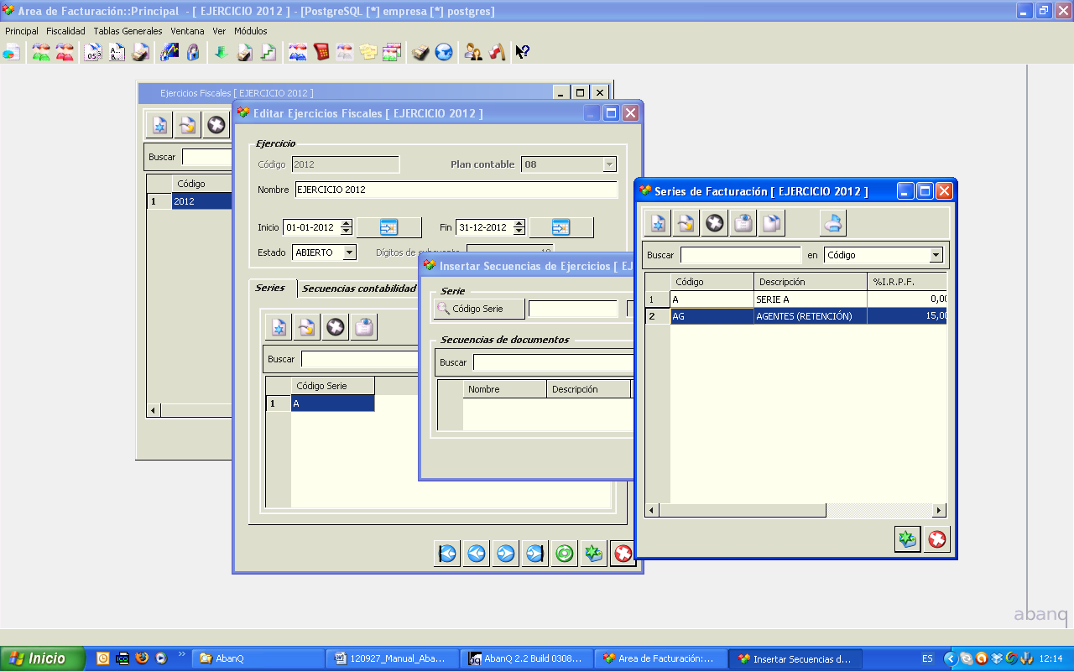Sort by the %I.R.P.F. column header
The image size is (1074, 671).
pos(907,282)
